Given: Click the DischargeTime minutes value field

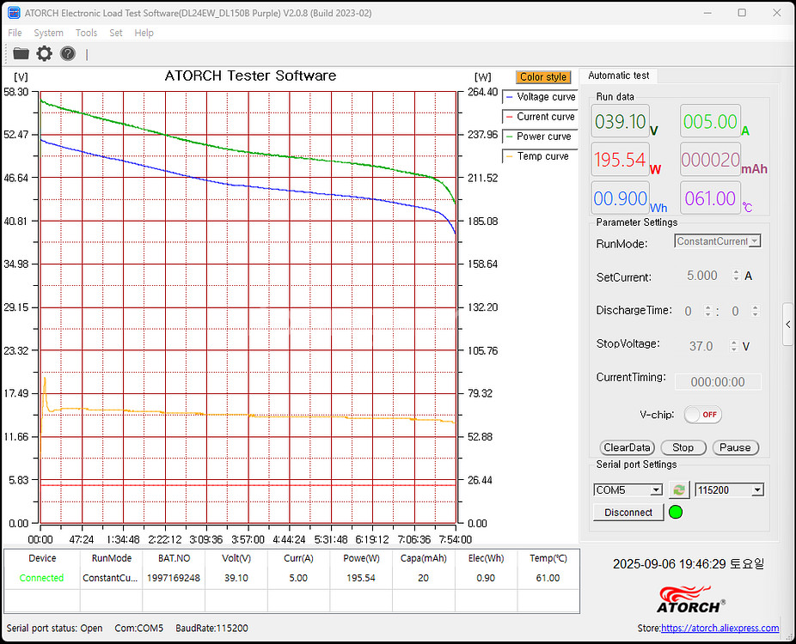Looking at the screenshot, I should [735, 311].
